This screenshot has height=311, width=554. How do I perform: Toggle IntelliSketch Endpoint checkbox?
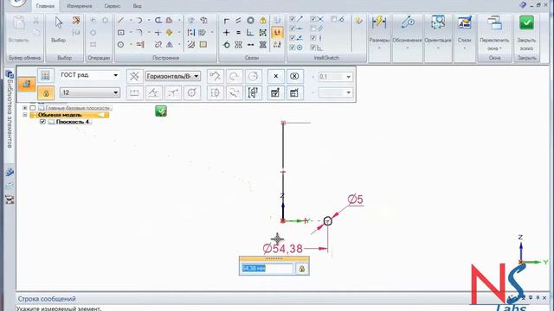293,19
